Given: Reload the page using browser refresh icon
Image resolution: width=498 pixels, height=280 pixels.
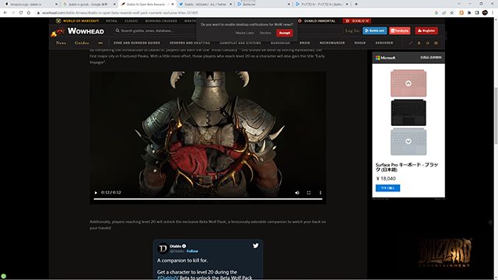Looking at the screenshot, I should (21, 12).
